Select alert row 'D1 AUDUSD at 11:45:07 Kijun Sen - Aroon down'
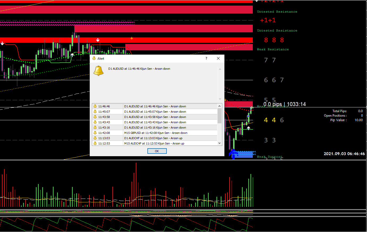The width and height of the screenshot is (367, 232). click(155, 112)
